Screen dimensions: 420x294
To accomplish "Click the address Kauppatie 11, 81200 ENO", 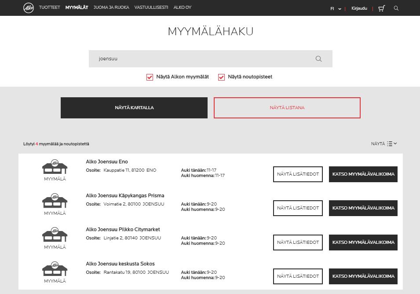I will pos(130,170).
